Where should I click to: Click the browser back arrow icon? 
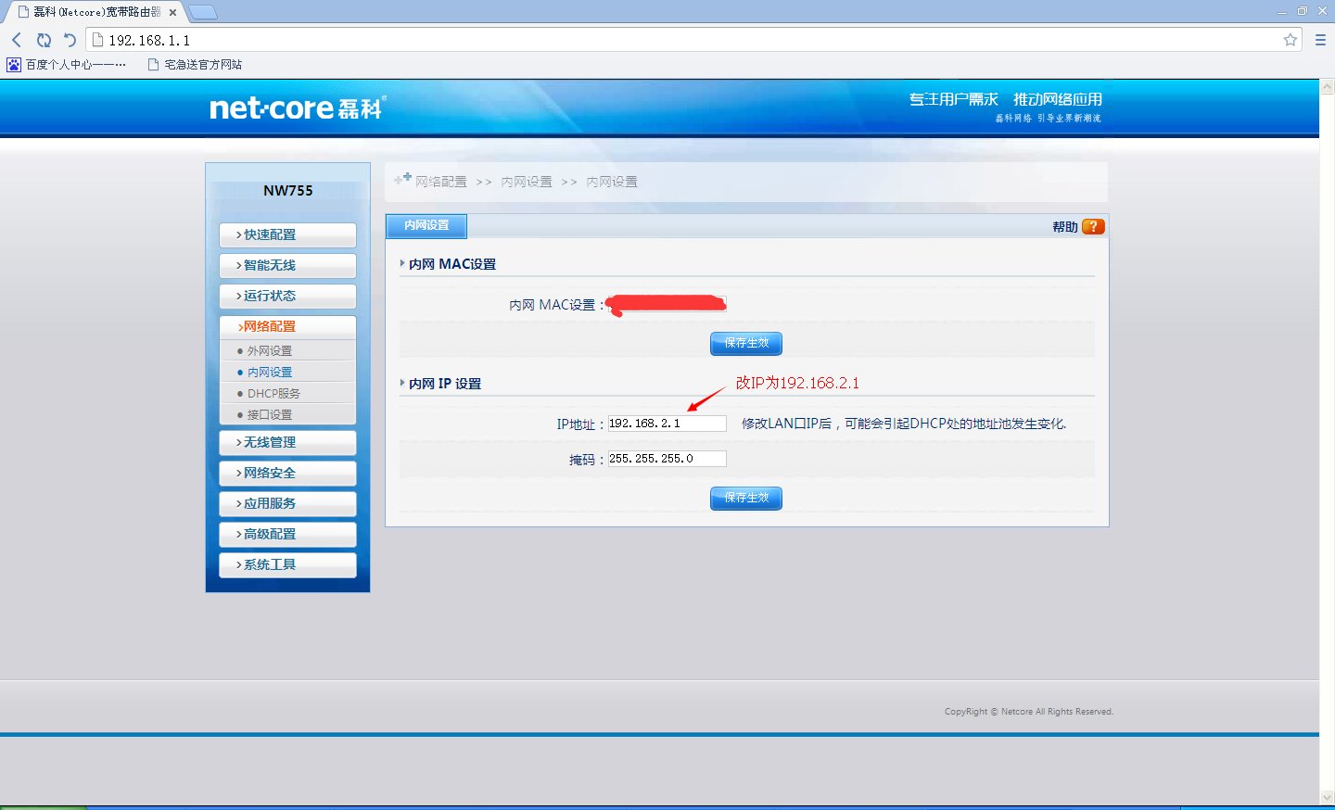tap(17, 40)
